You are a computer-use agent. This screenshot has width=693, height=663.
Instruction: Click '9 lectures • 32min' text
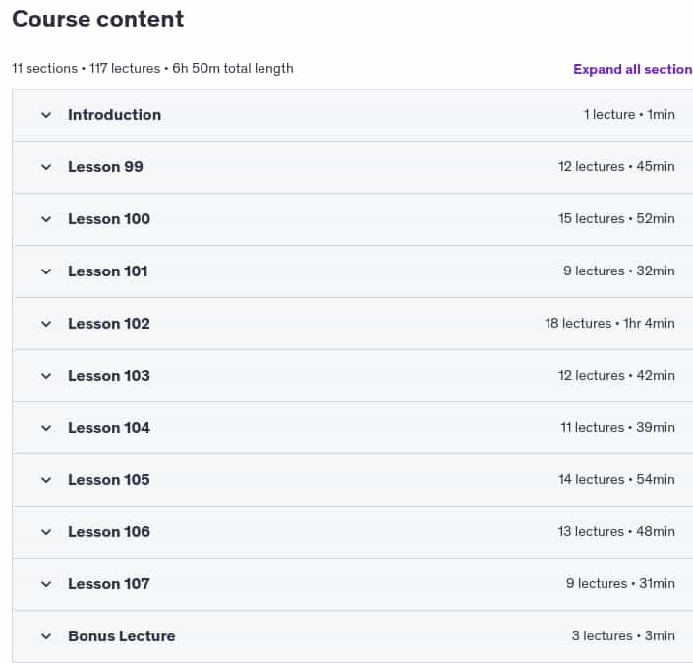click(x=619, y=271)
